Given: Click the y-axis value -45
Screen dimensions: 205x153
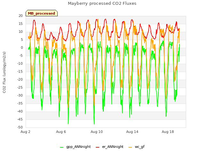Looking at the screenshot, I should [x=20, y=119].
